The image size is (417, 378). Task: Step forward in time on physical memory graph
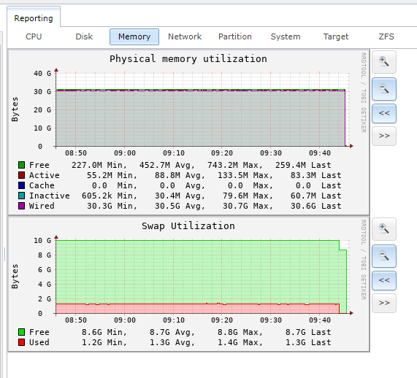tap(383, 136)
